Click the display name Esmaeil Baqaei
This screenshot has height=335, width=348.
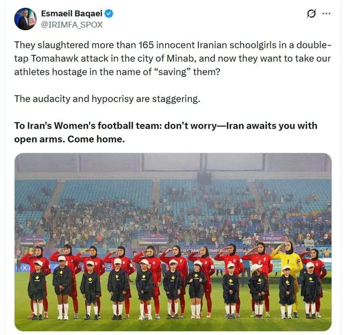click(x=72, y=14)
